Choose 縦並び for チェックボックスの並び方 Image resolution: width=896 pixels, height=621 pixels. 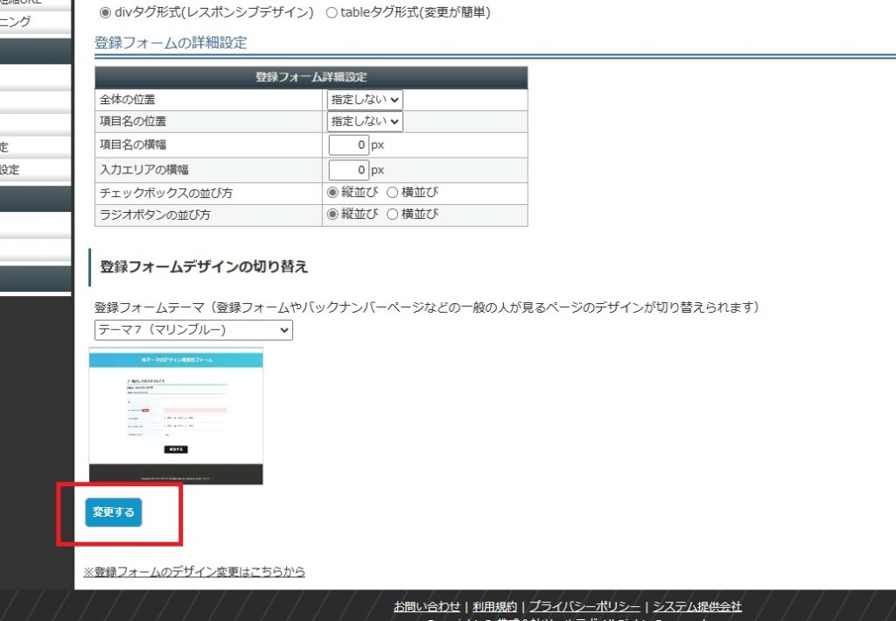coord(332,193)
